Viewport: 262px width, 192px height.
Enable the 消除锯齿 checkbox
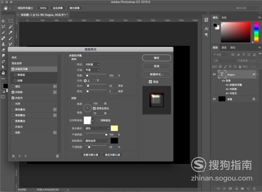click(x=98, y=120)
